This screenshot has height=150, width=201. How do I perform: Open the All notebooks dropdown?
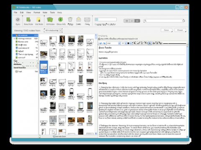tap(53, 30)
